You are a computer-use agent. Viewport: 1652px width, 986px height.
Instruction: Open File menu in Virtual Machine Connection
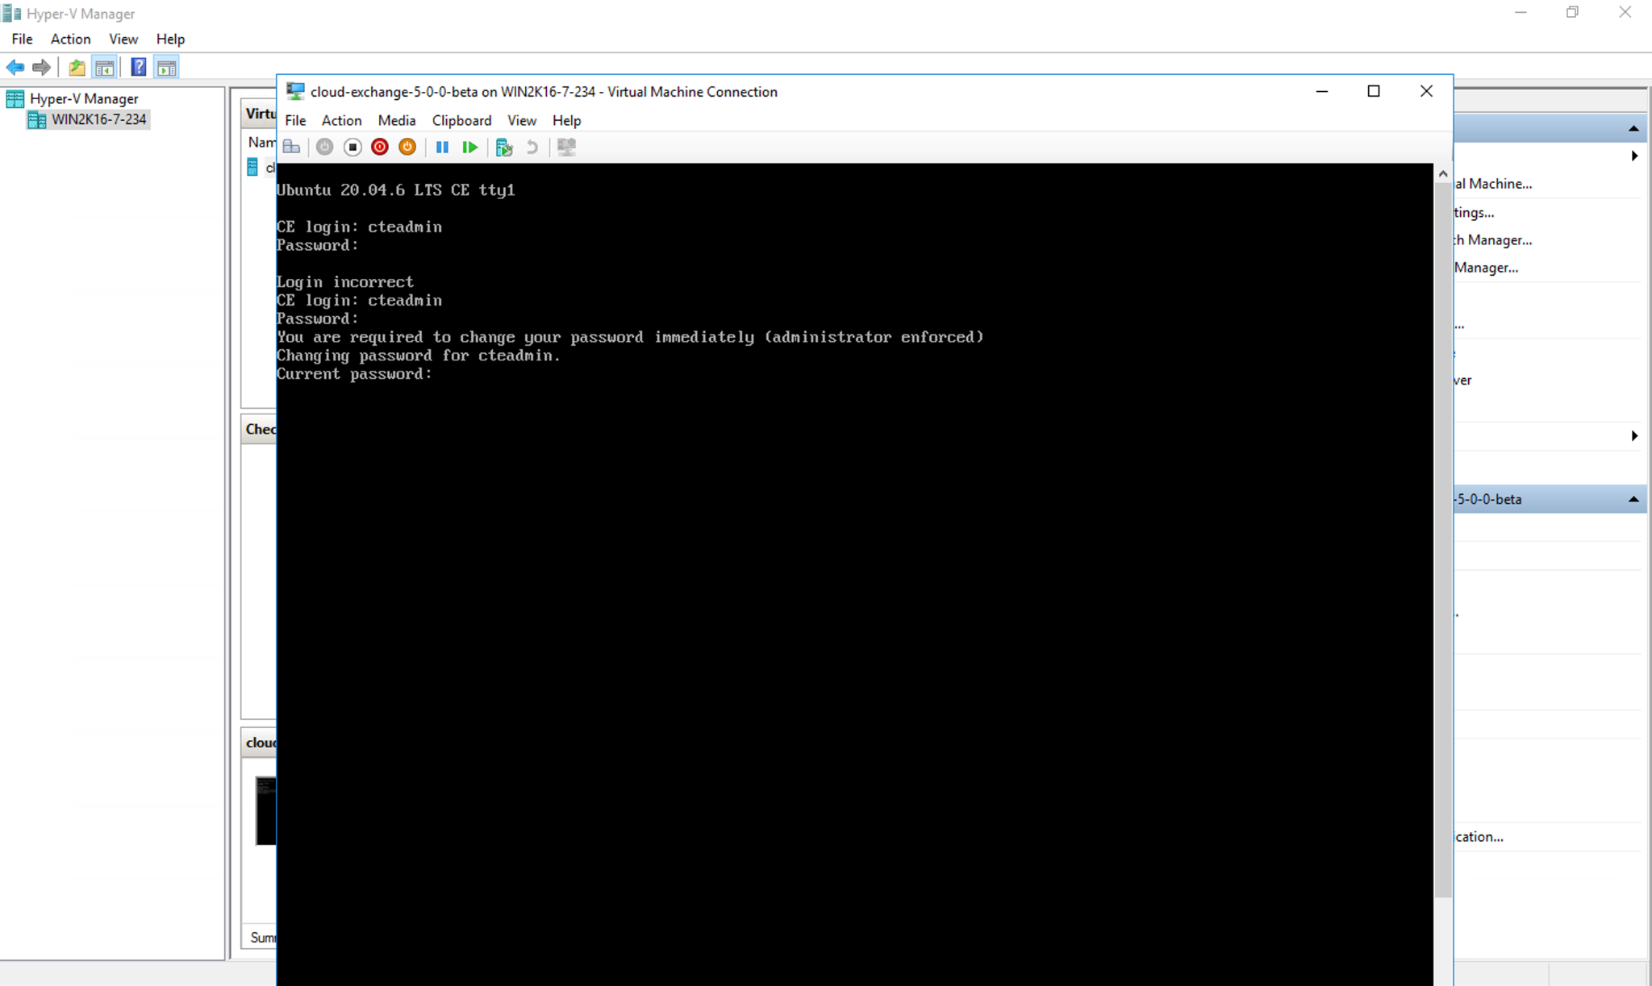coord(295,120)
